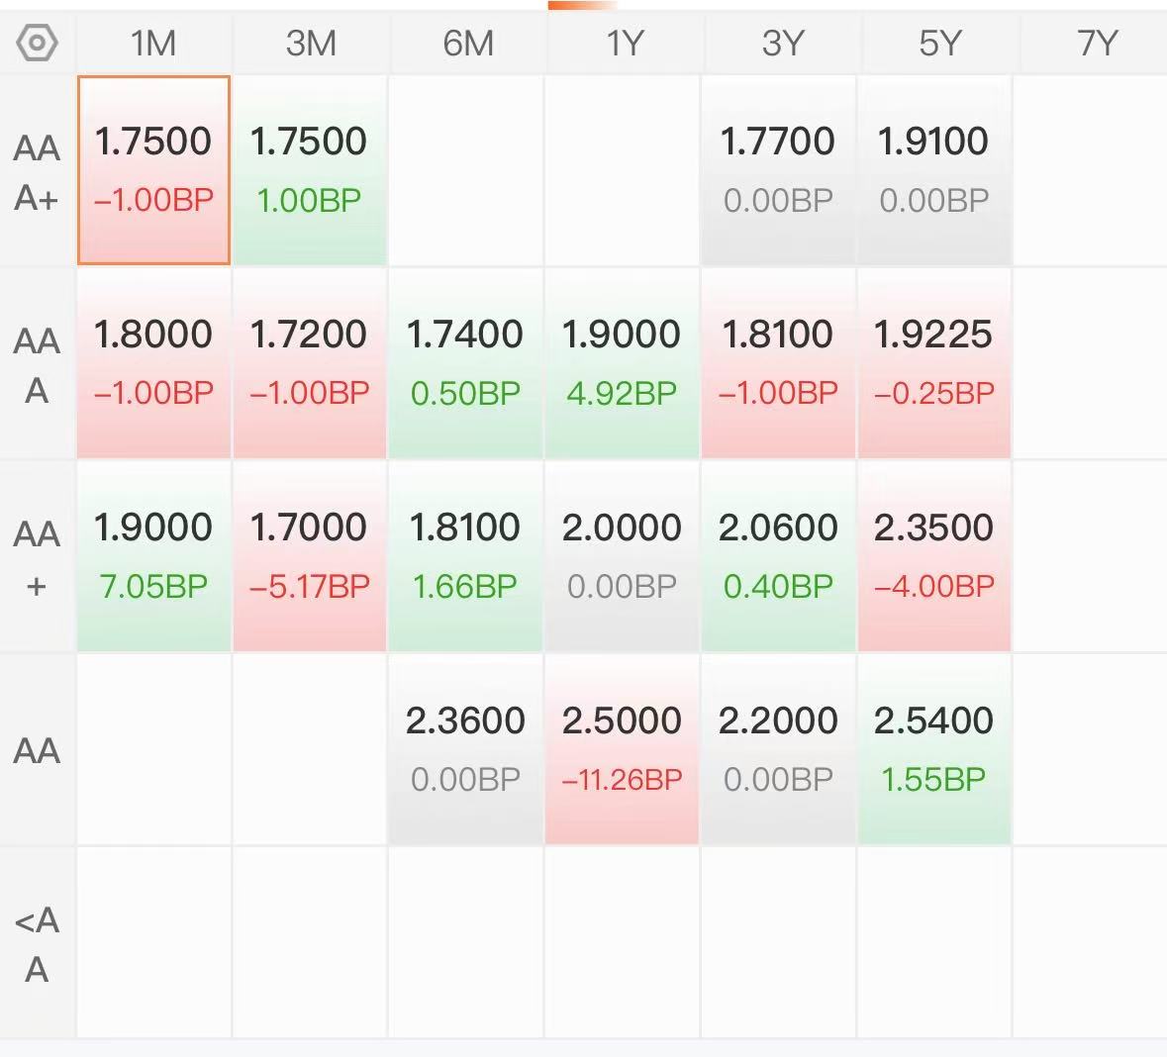Click the AA 5Y cell 2.5400
Screen dimensions: 1167x1057
click(x=933, y=749)
